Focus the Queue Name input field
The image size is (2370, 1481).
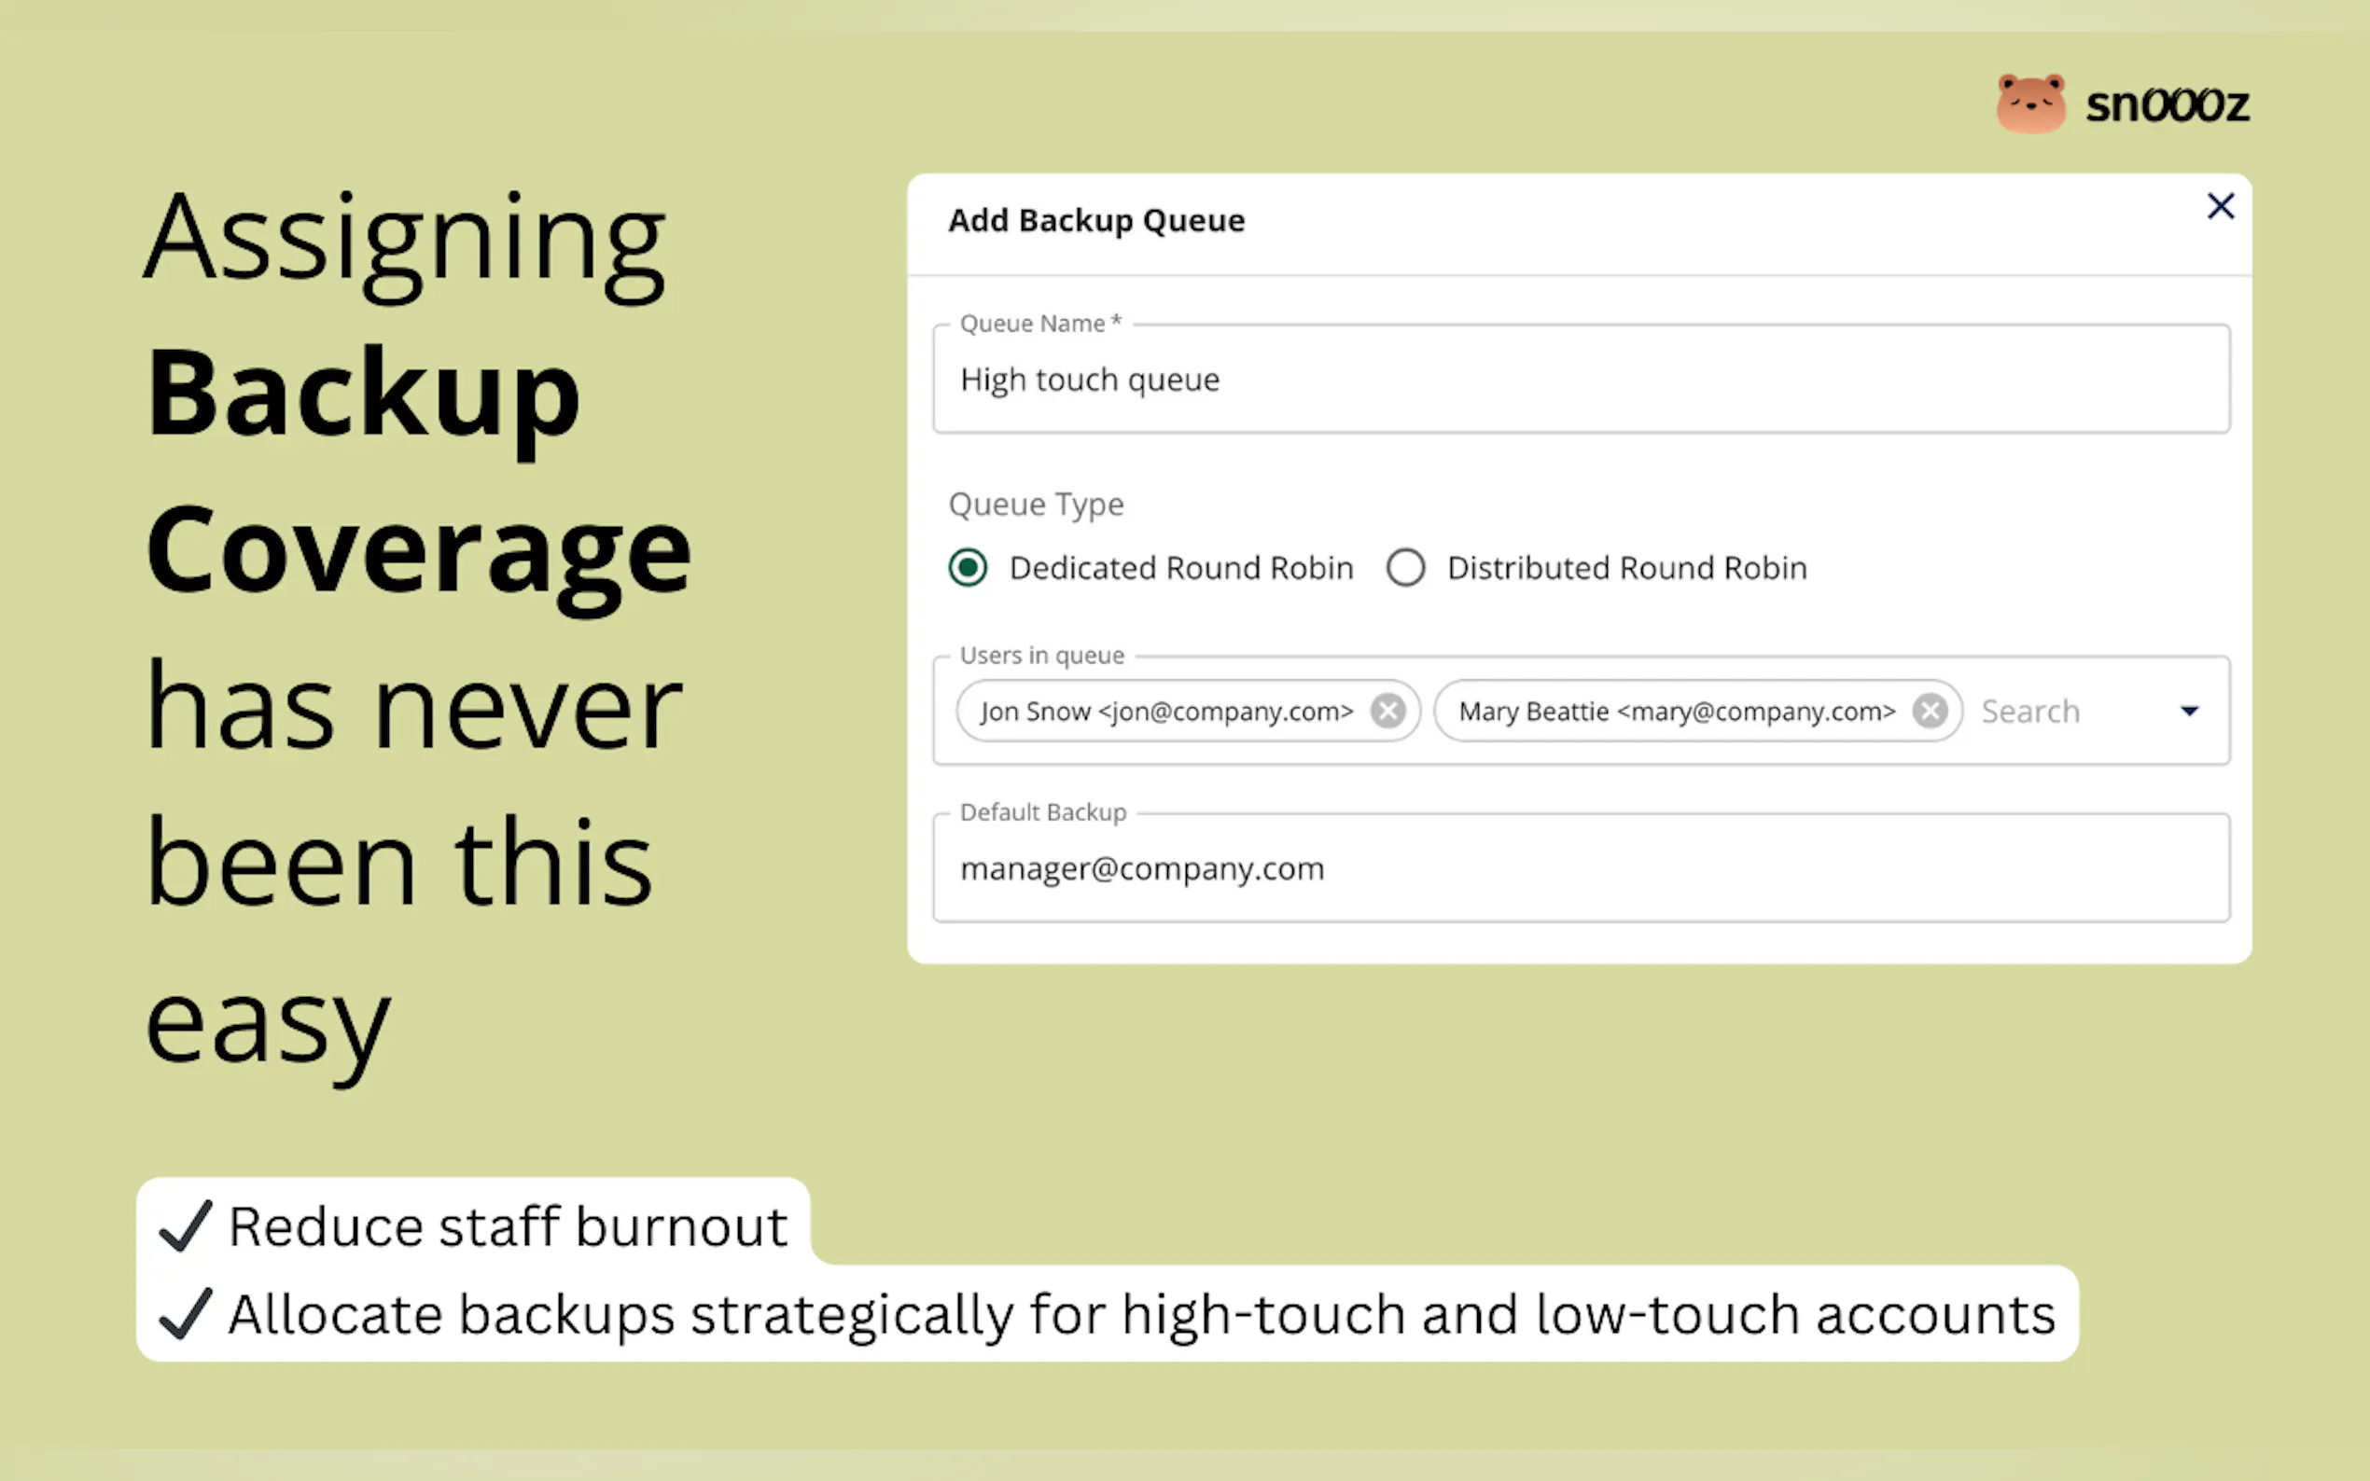point(1580,381)
